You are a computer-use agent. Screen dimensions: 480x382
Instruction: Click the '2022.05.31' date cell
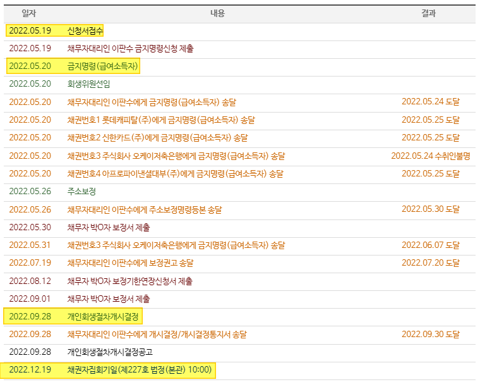point(30,245)
